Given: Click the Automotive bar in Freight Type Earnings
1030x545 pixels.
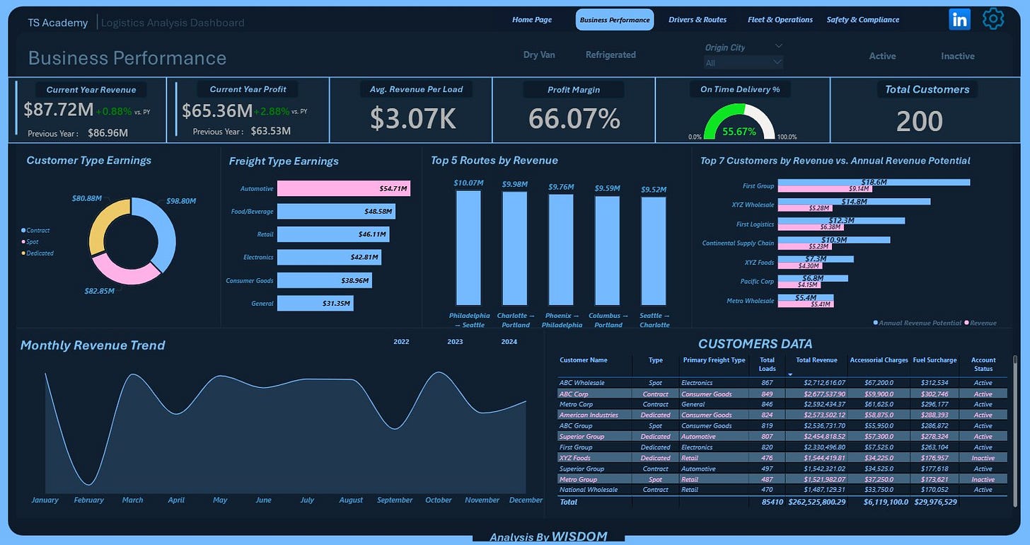Looking at the screenshot, I should click(x=344, y=189).
